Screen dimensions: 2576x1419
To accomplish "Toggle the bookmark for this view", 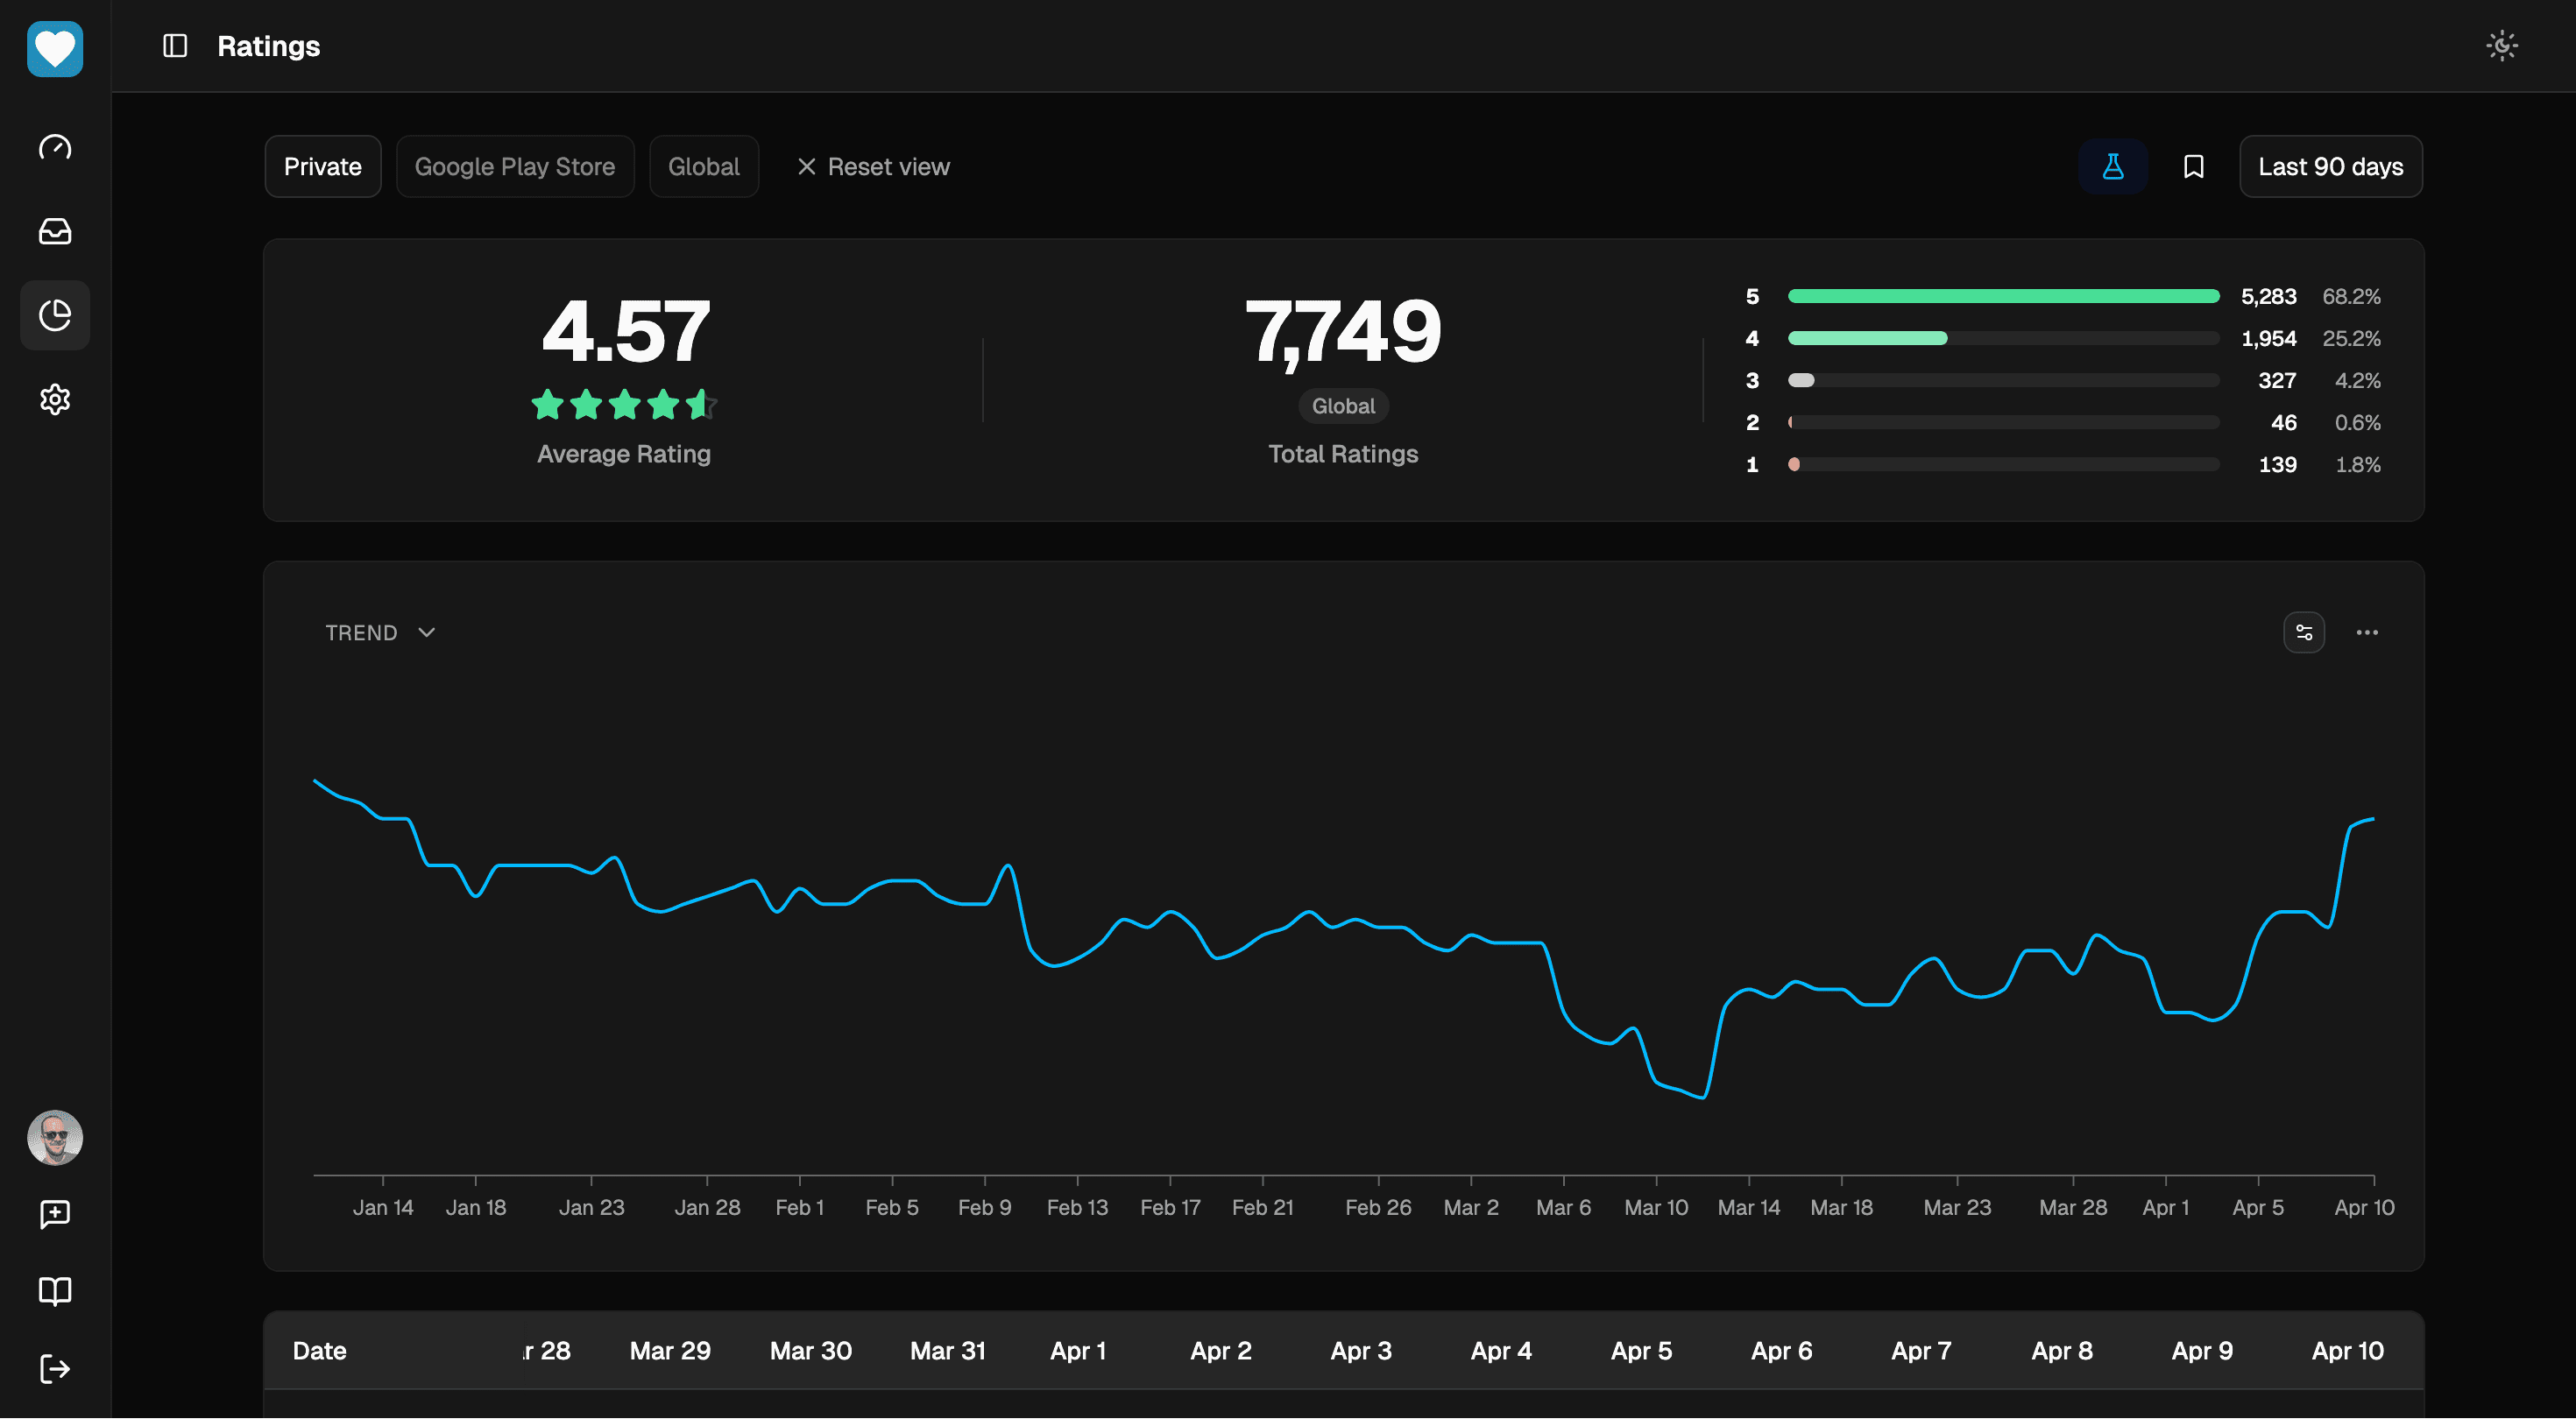I will pyautogui.click(x=2194, y=166).
